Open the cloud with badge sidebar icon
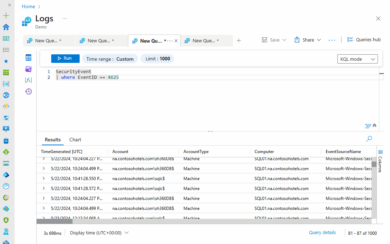The height and width of the screenshot is (244, 390). point(6,209)
